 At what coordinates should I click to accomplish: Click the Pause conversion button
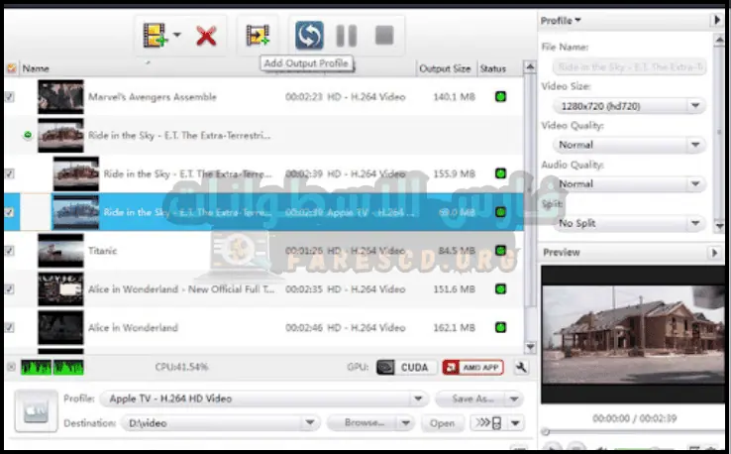(346, 37)
